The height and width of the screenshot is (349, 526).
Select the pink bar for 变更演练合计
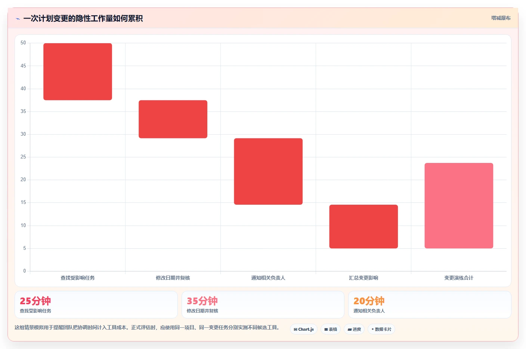click(x=459, y=206)
